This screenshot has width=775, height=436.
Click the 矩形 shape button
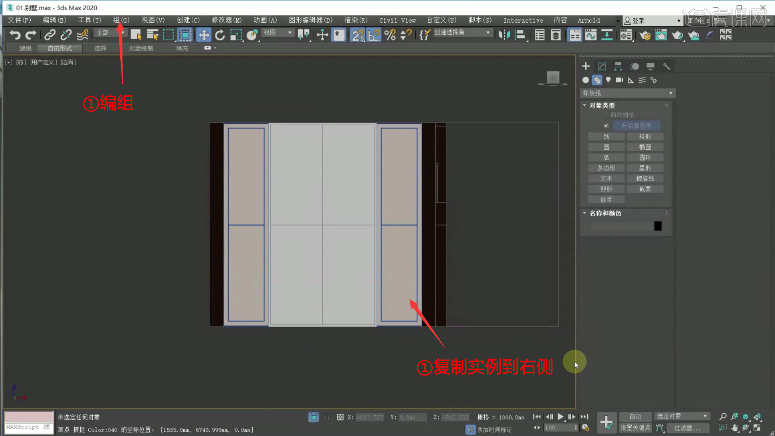point(645,136)
